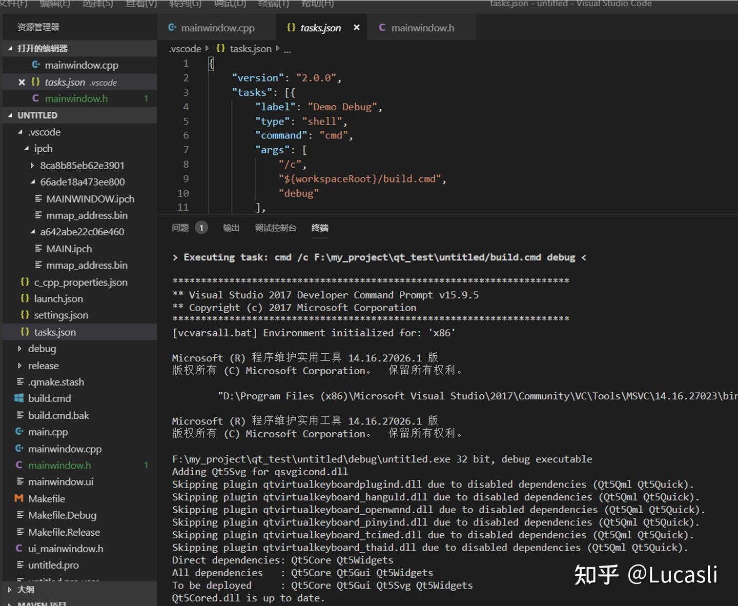Image resolution: width=738 pixels, height=606 pixels.
Task: Open the mainwindow.h editor tab
Action: [422, 28]
